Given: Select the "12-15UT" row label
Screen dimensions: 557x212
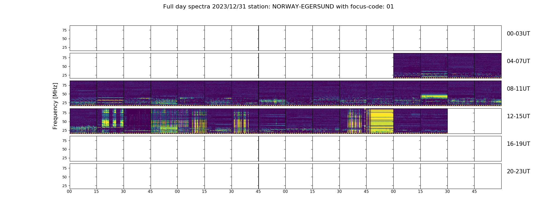Looking at the screenshot, I should pos(518,116).
